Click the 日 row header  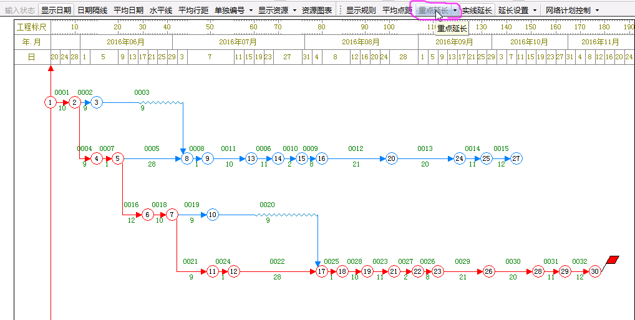coord(32,57)
